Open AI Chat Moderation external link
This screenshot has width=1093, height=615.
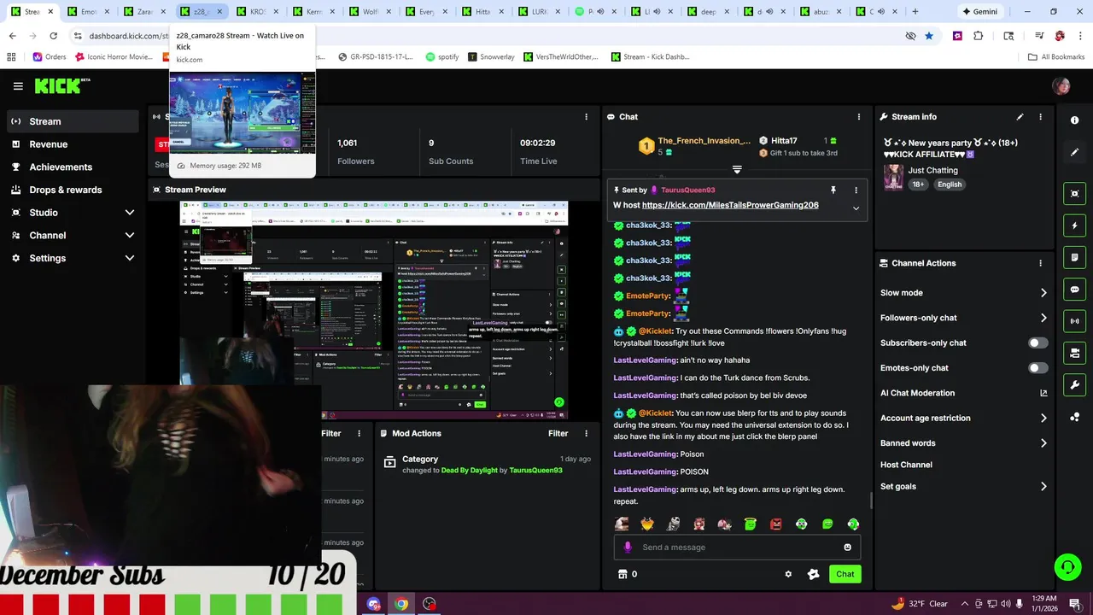coord(1043,393)
